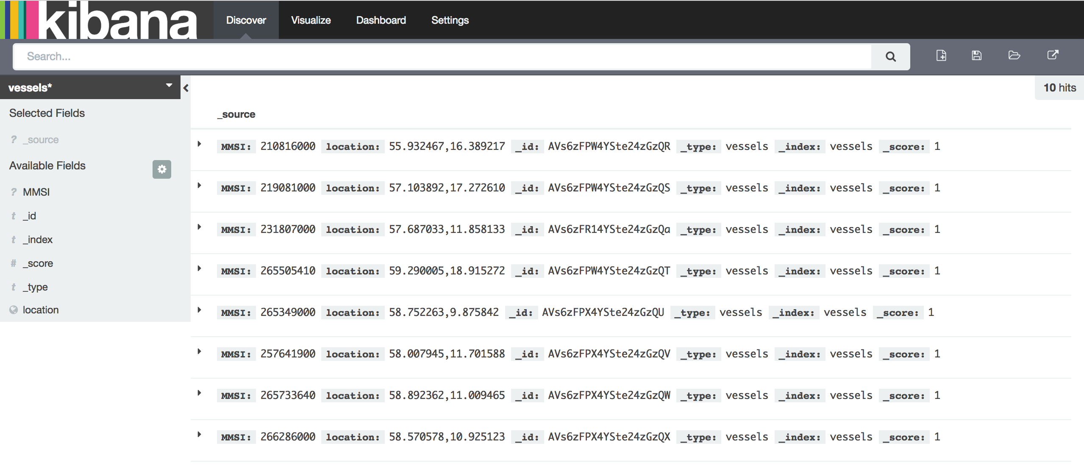Click id value AVs6zFPW4YSte24zGzQS

[x=609, y=188]
